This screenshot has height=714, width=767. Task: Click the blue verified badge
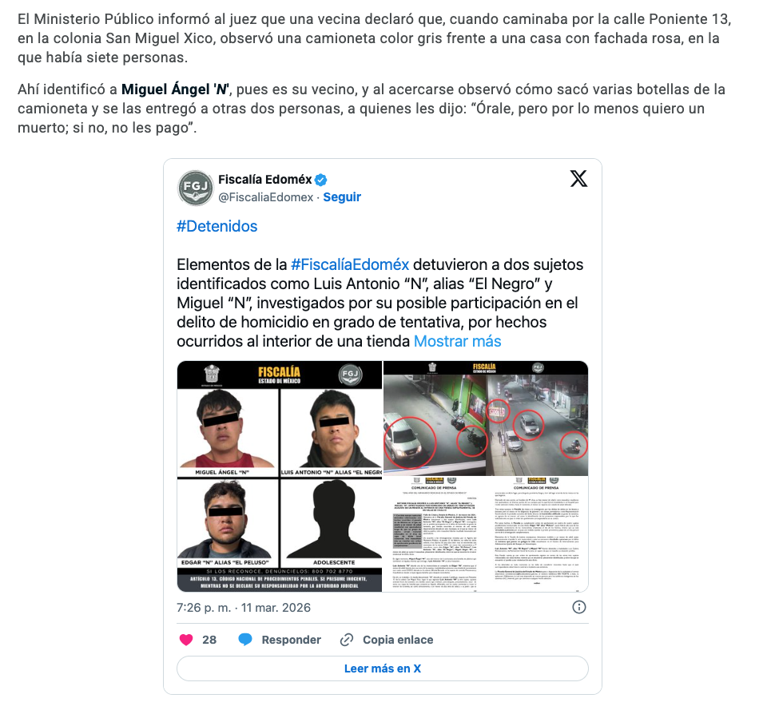(320, 180)
